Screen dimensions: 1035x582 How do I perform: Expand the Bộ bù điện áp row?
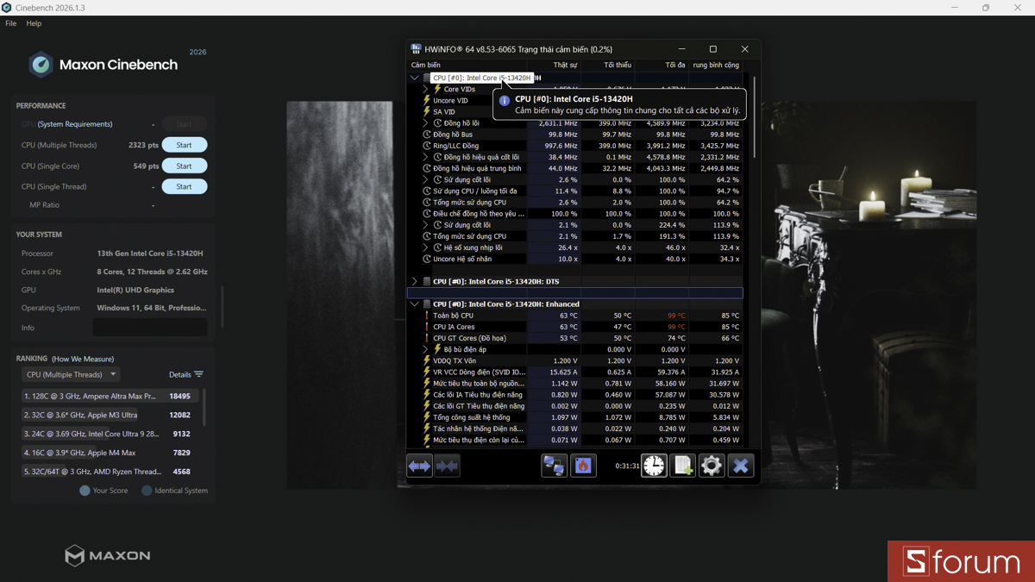tap(425, 349)
